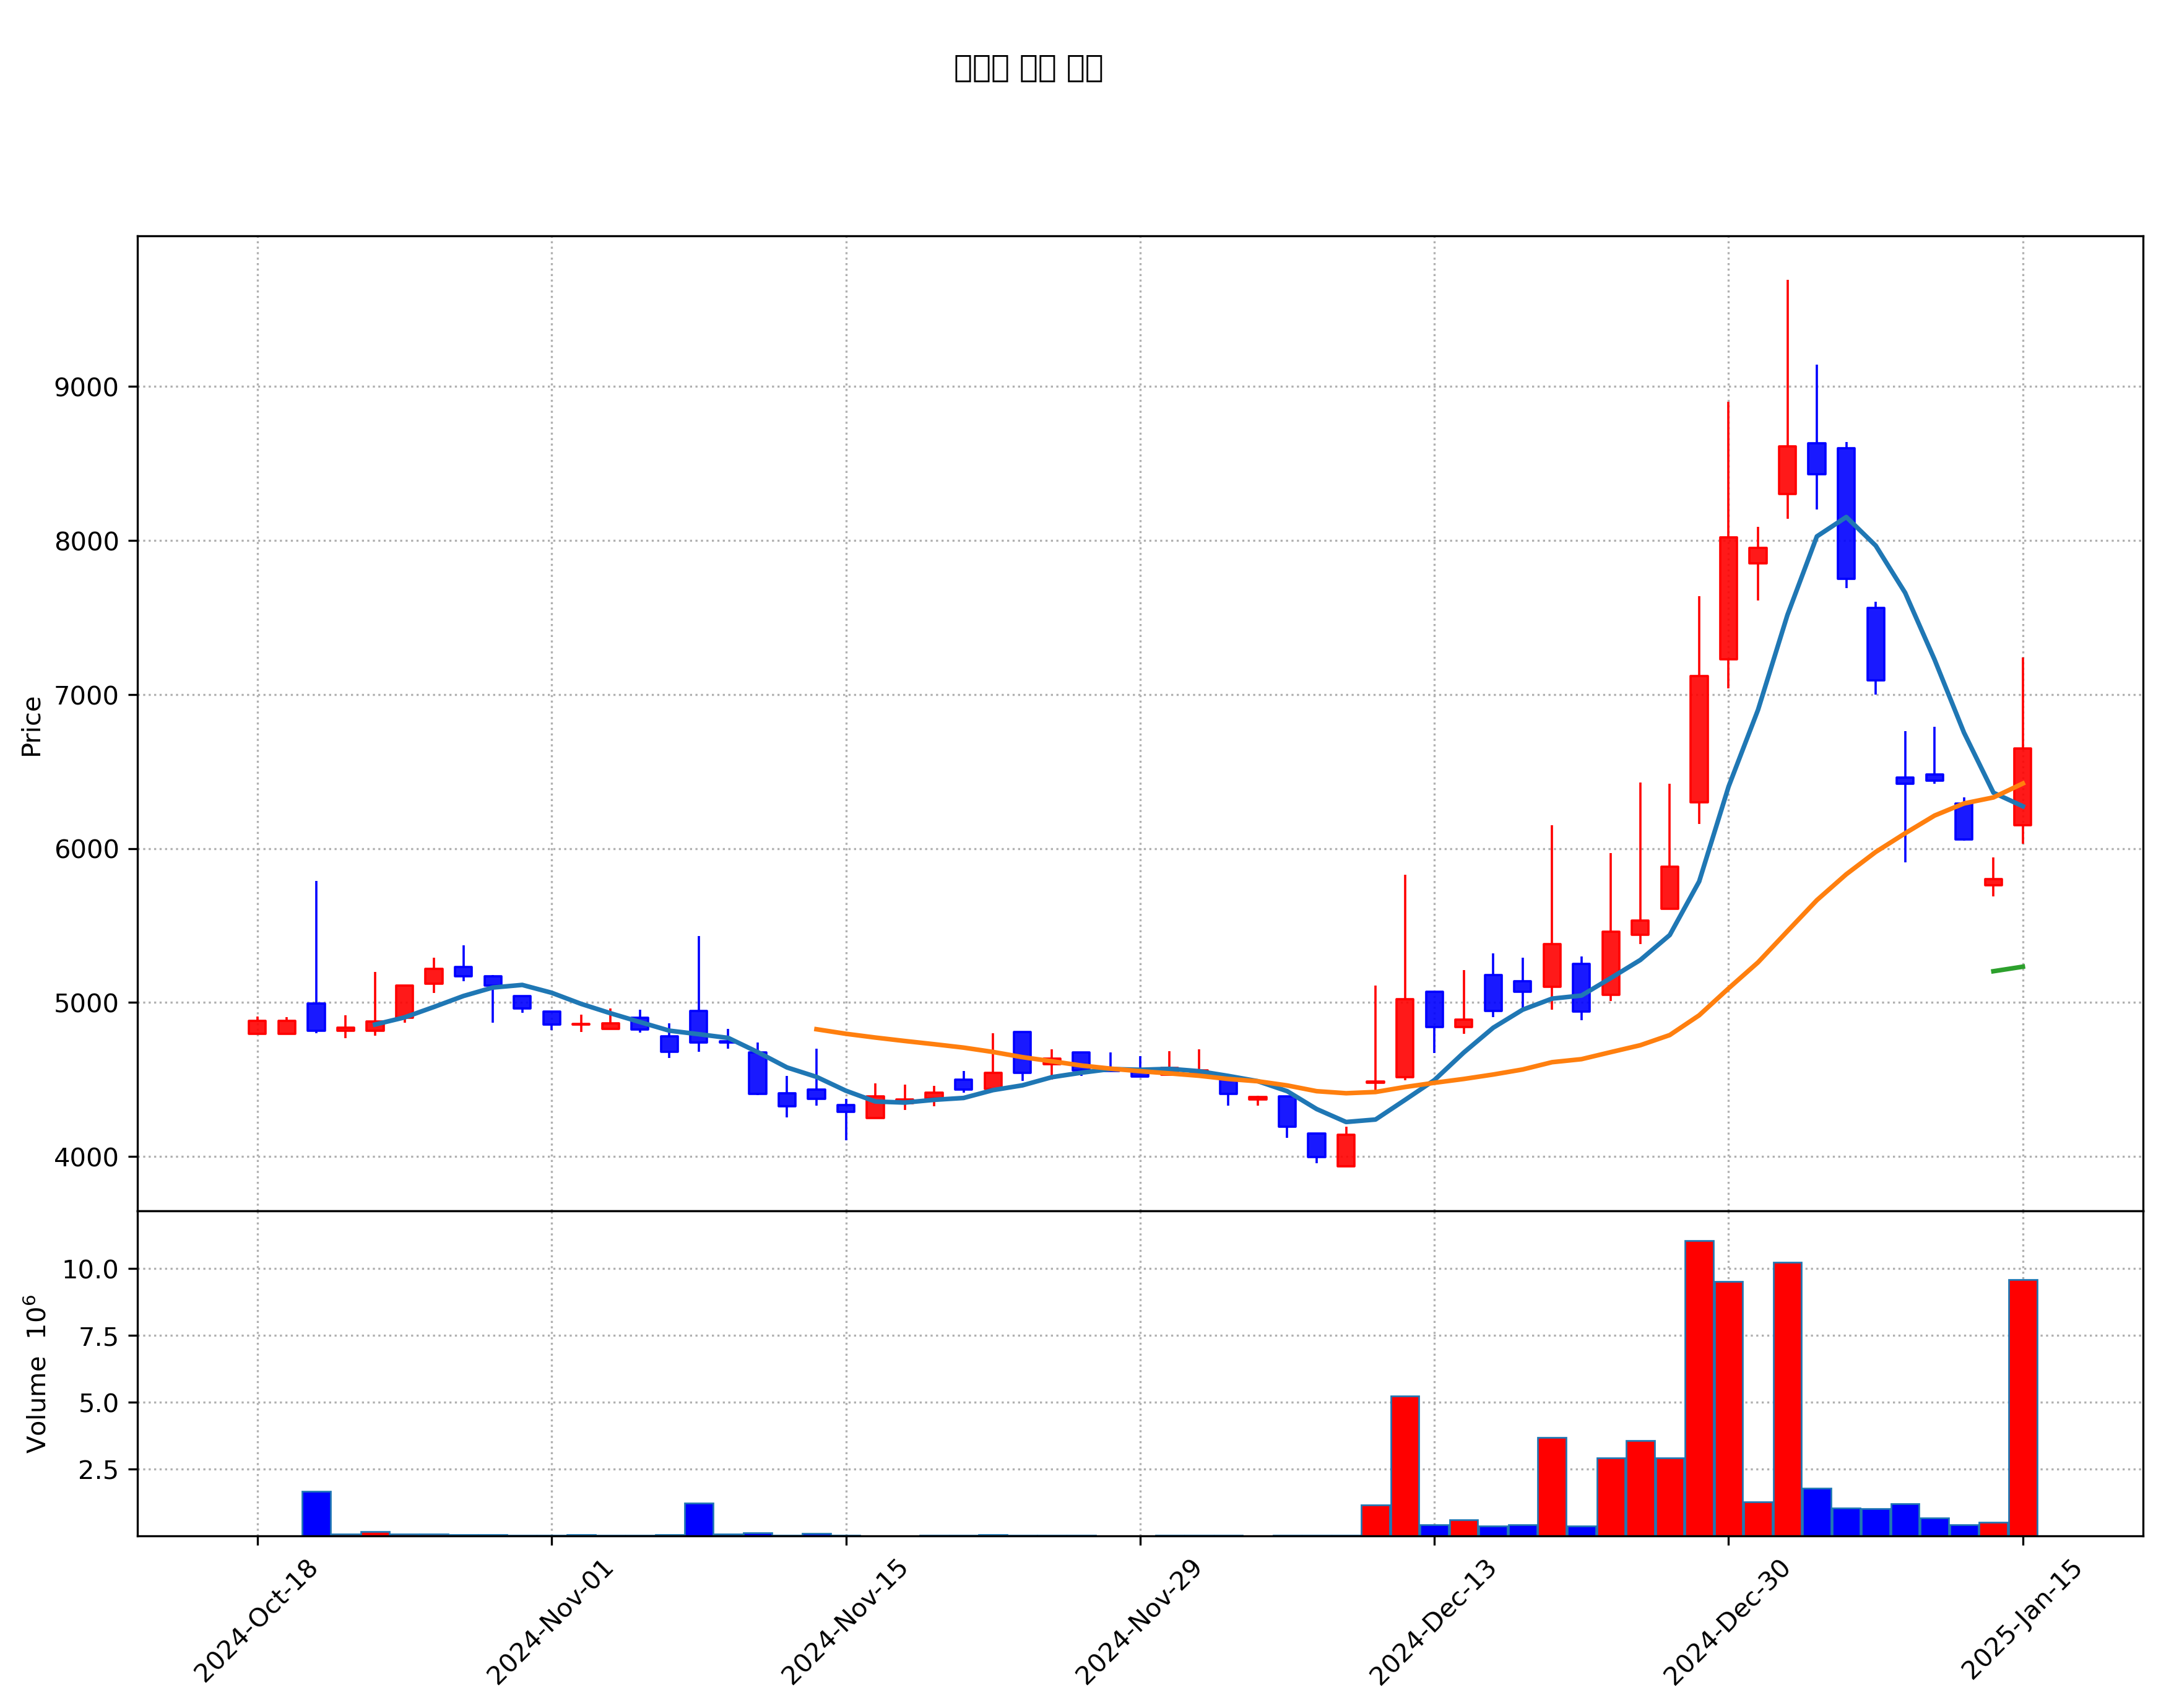Click the 7000 price axis label
This screenshot has height=1708, width=2161.
click(x=85, y=696)
